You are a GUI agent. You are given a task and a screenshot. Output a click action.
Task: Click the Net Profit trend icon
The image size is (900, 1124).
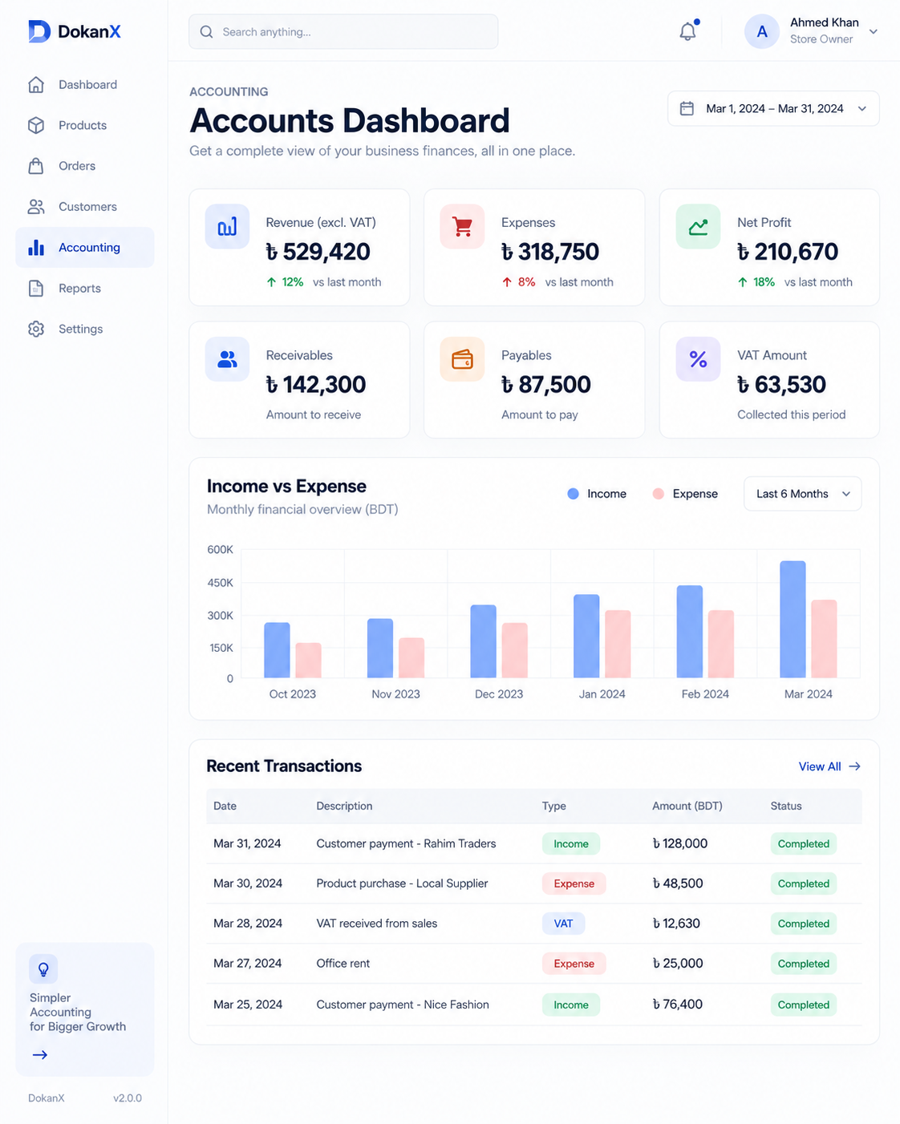[x=698, y=227]
